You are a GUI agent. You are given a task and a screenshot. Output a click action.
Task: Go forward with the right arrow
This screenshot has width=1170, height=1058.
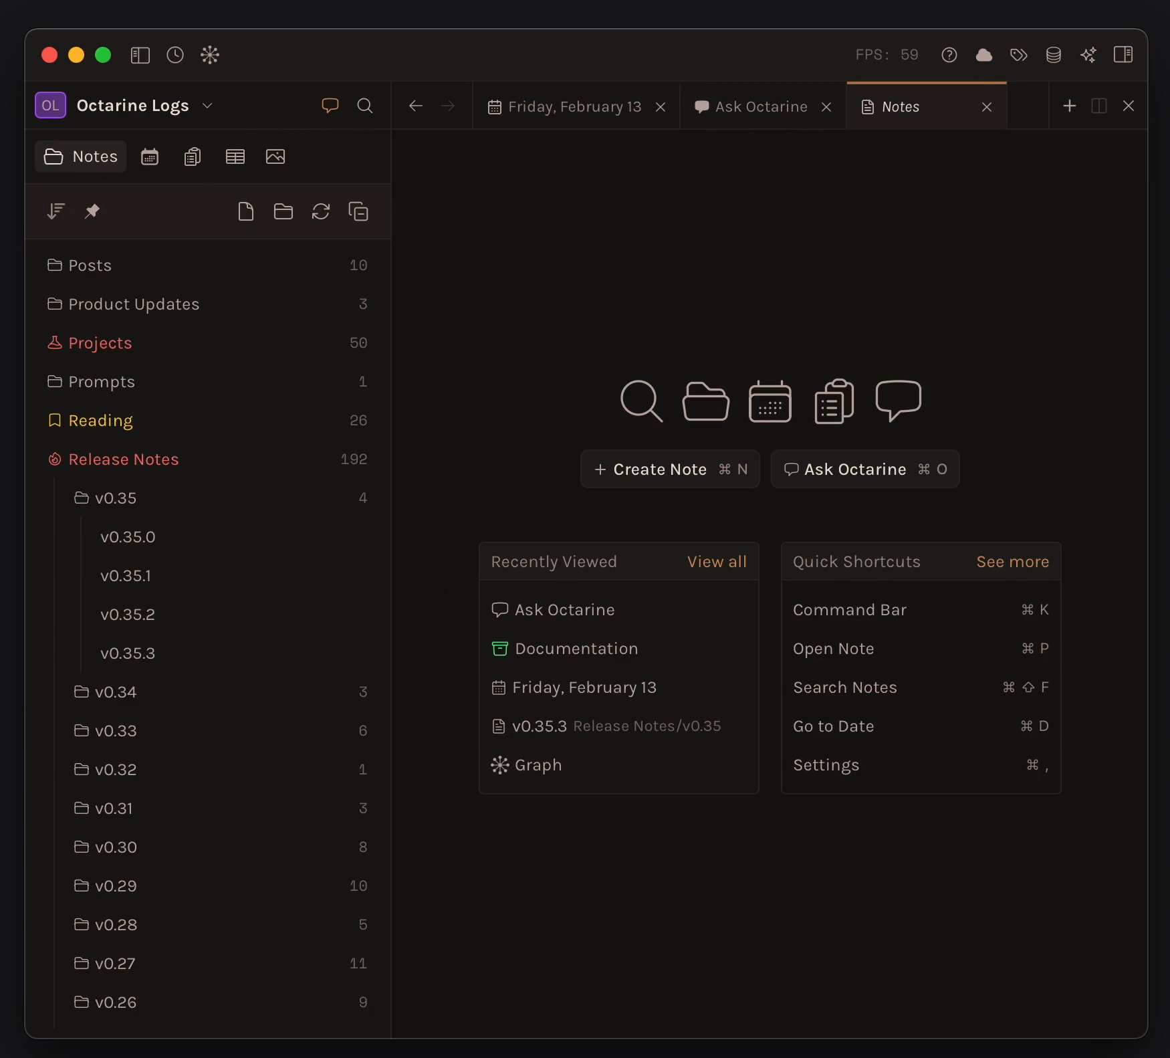[x=448, y=106]
